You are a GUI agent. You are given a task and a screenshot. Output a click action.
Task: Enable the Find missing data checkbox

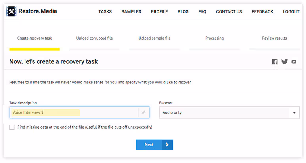[12, 127]
